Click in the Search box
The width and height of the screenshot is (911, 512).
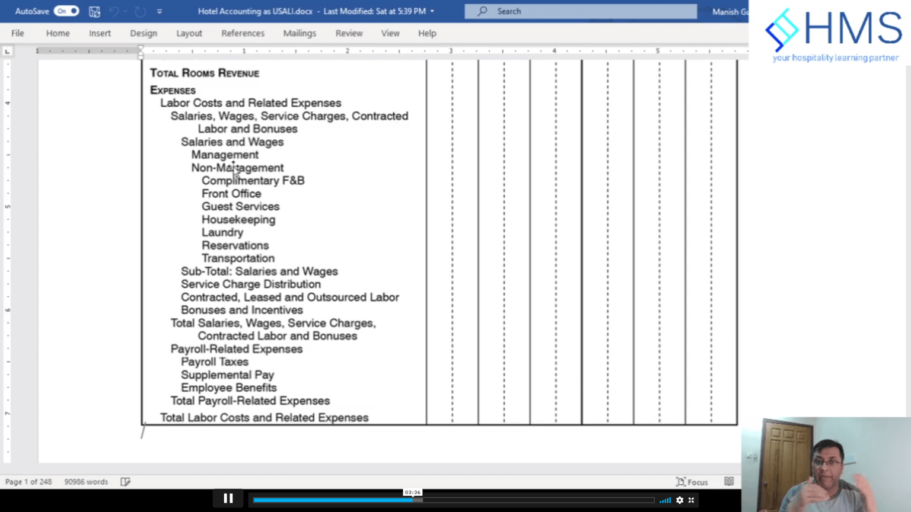point(581,11)
